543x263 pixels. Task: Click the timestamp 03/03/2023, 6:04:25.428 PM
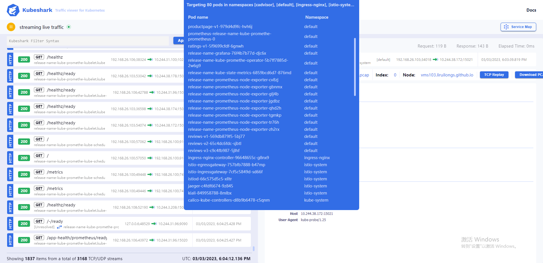219,224
